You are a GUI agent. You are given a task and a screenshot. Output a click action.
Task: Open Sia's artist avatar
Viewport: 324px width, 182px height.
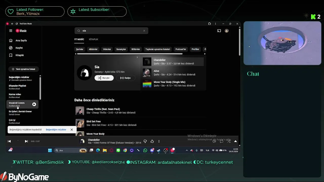84,73
